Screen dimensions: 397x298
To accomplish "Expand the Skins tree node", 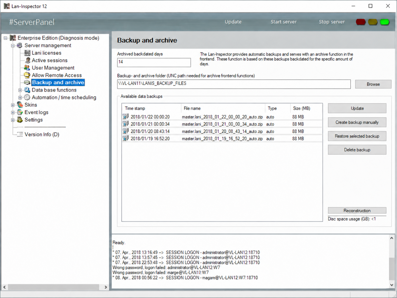I will pos(13,105).
